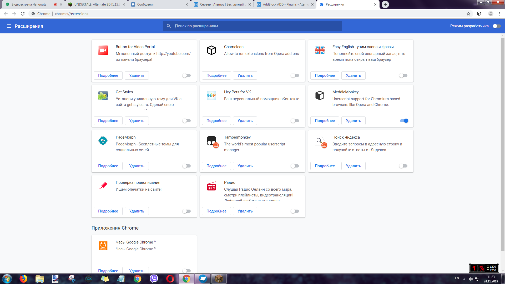Switch to the Сообщения tab
This screenshot has height=284, width=505.
159,4
